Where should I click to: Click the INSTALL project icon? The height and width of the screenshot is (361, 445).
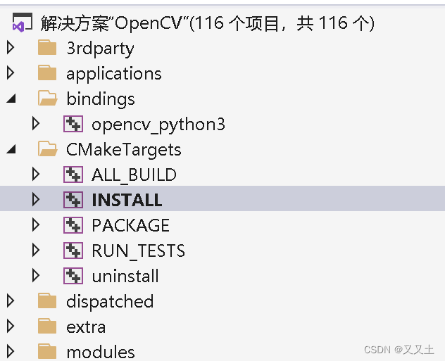[73, 200]
